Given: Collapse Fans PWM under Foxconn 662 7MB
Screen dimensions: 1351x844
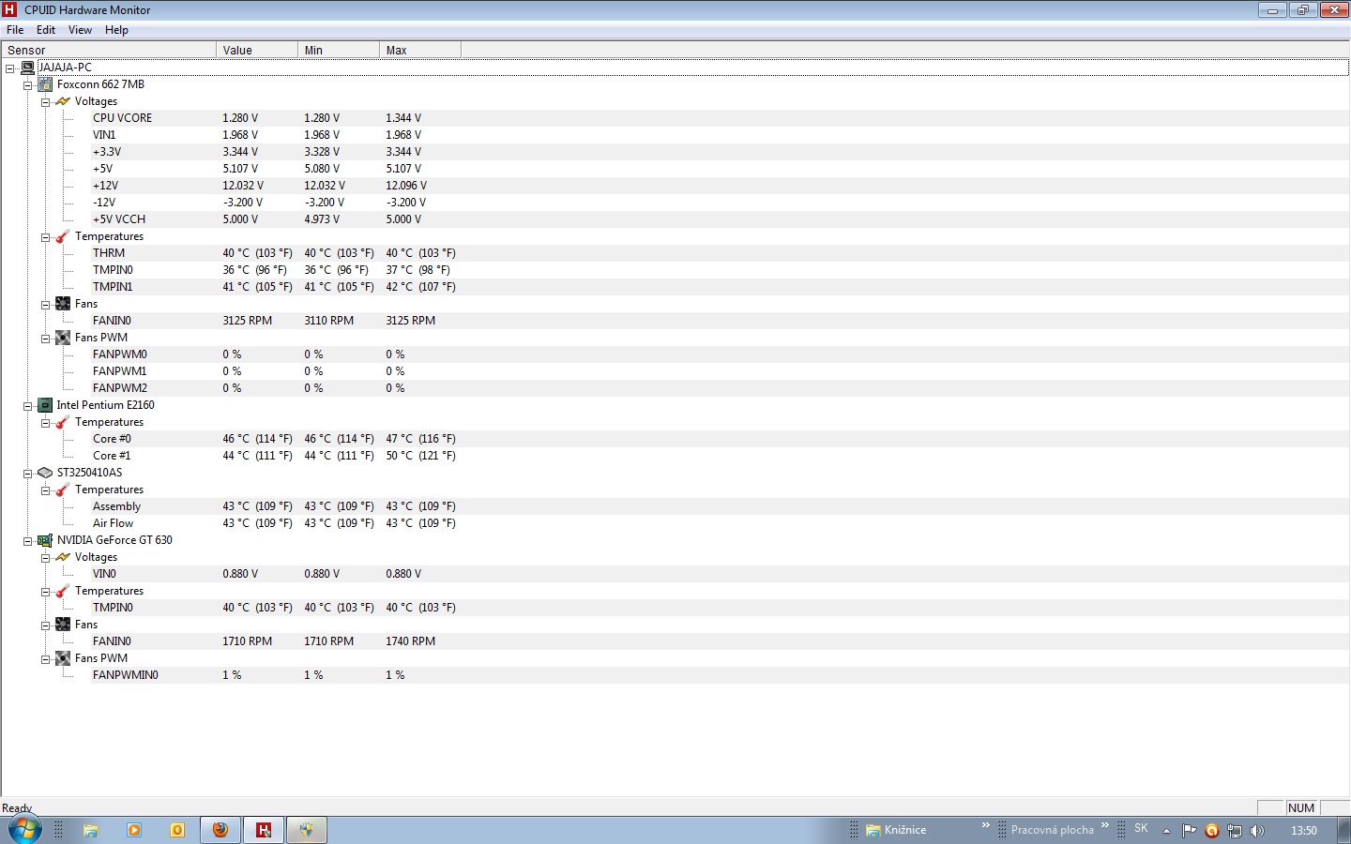Looking at the screenshot, I should pos(45,339).
